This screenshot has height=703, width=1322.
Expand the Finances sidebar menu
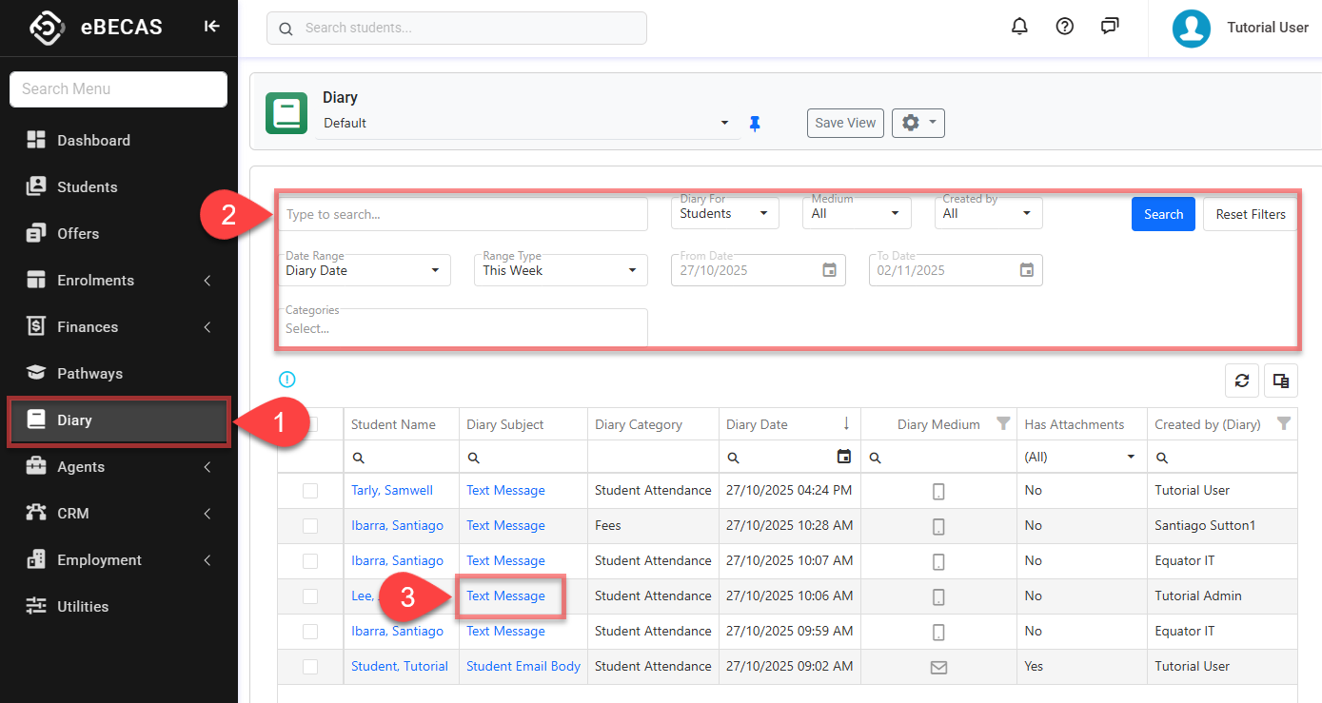click(88, 327)
